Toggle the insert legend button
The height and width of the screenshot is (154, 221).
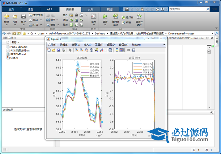coord(122,50)
